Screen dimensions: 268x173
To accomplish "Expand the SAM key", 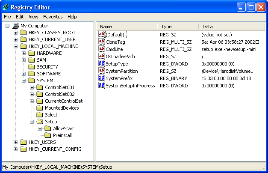I will tap(24, 60).
